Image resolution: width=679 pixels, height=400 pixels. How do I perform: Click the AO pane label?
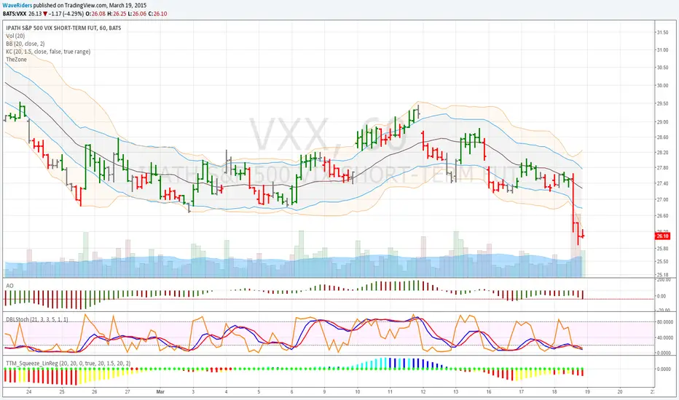click(9, 286)
